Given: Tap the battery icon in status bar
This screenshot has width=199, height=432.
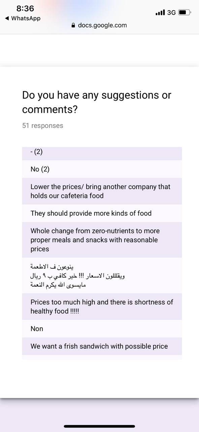Looking at the screenshot, I should (x=185, y=12).
